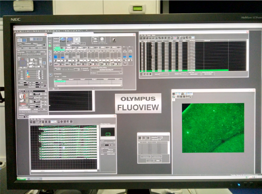
Task: Open File menu in multi-area window
Action: pyautogui.click(x=142, y=35)
